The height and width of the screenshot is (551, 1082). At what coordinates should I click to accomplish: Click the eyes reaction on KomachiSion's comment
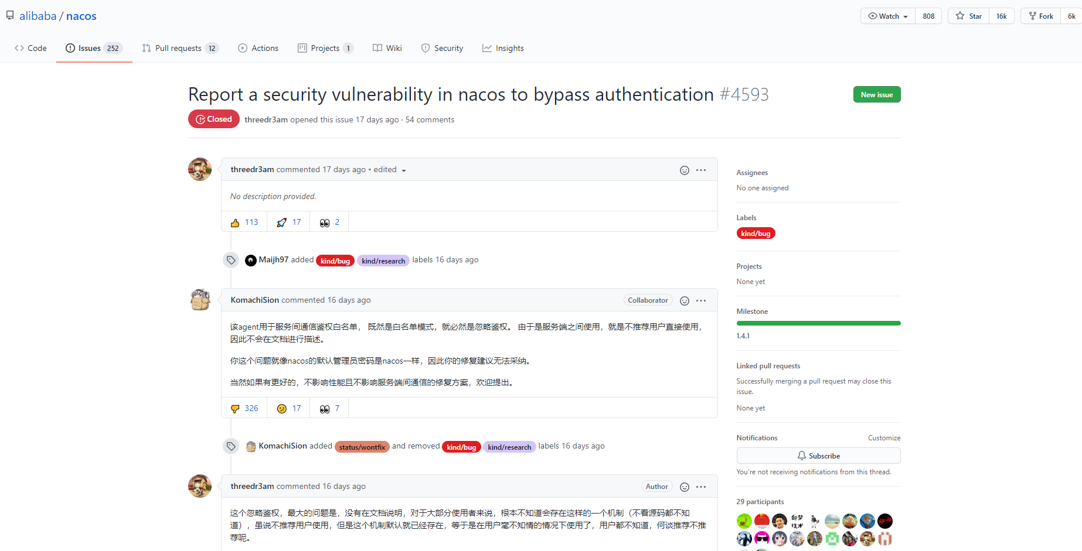[329, 408]
